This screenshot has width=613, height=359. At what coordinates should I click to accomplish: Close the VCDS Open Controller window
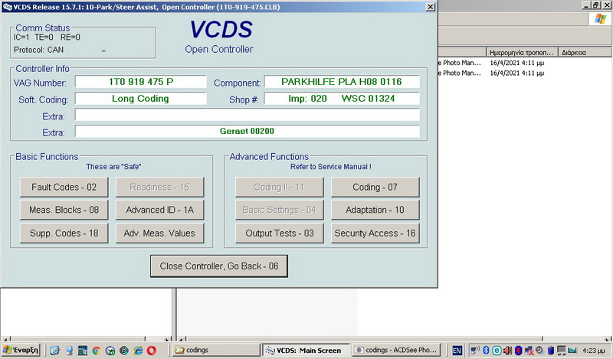point(430,7)
